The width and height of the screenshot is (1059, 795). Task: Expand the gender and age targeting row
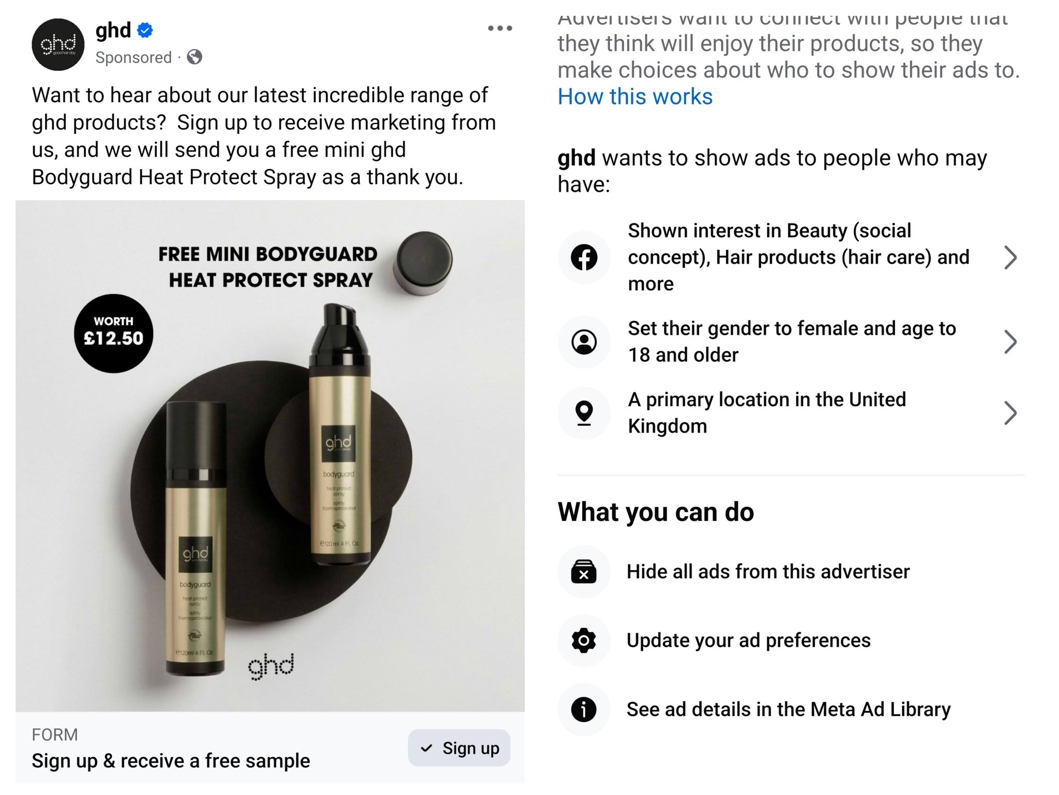[1010, 342]
